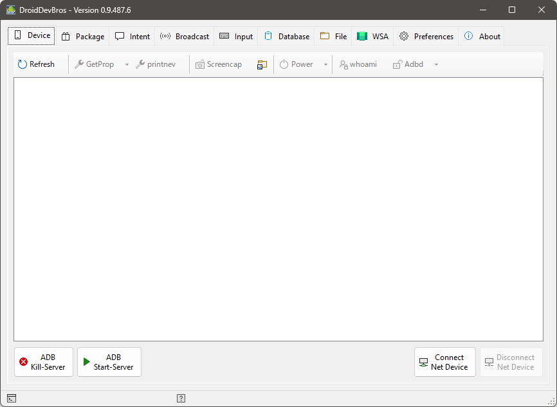This screenshot has height=407, width=557.
Task: Click Disconnect Net Device button
Action: 511,362
